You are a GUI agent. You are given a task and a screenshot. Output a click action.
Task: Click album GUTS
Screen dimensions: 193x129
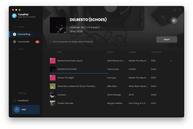131,95
